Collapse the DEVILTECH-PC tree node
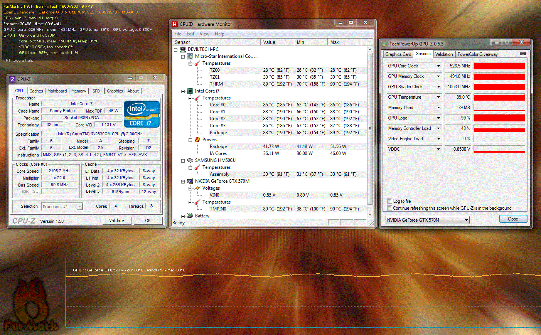Viewport: 541px width, 335px height. point(176,49)
